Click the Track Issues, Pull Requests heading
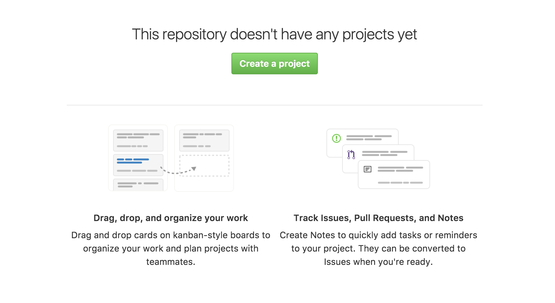Viewport: 555px width, 303px height. 379,218
